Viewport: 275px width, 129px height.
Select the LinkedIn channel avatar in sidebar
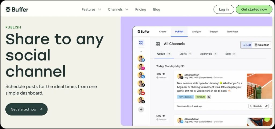141,59
